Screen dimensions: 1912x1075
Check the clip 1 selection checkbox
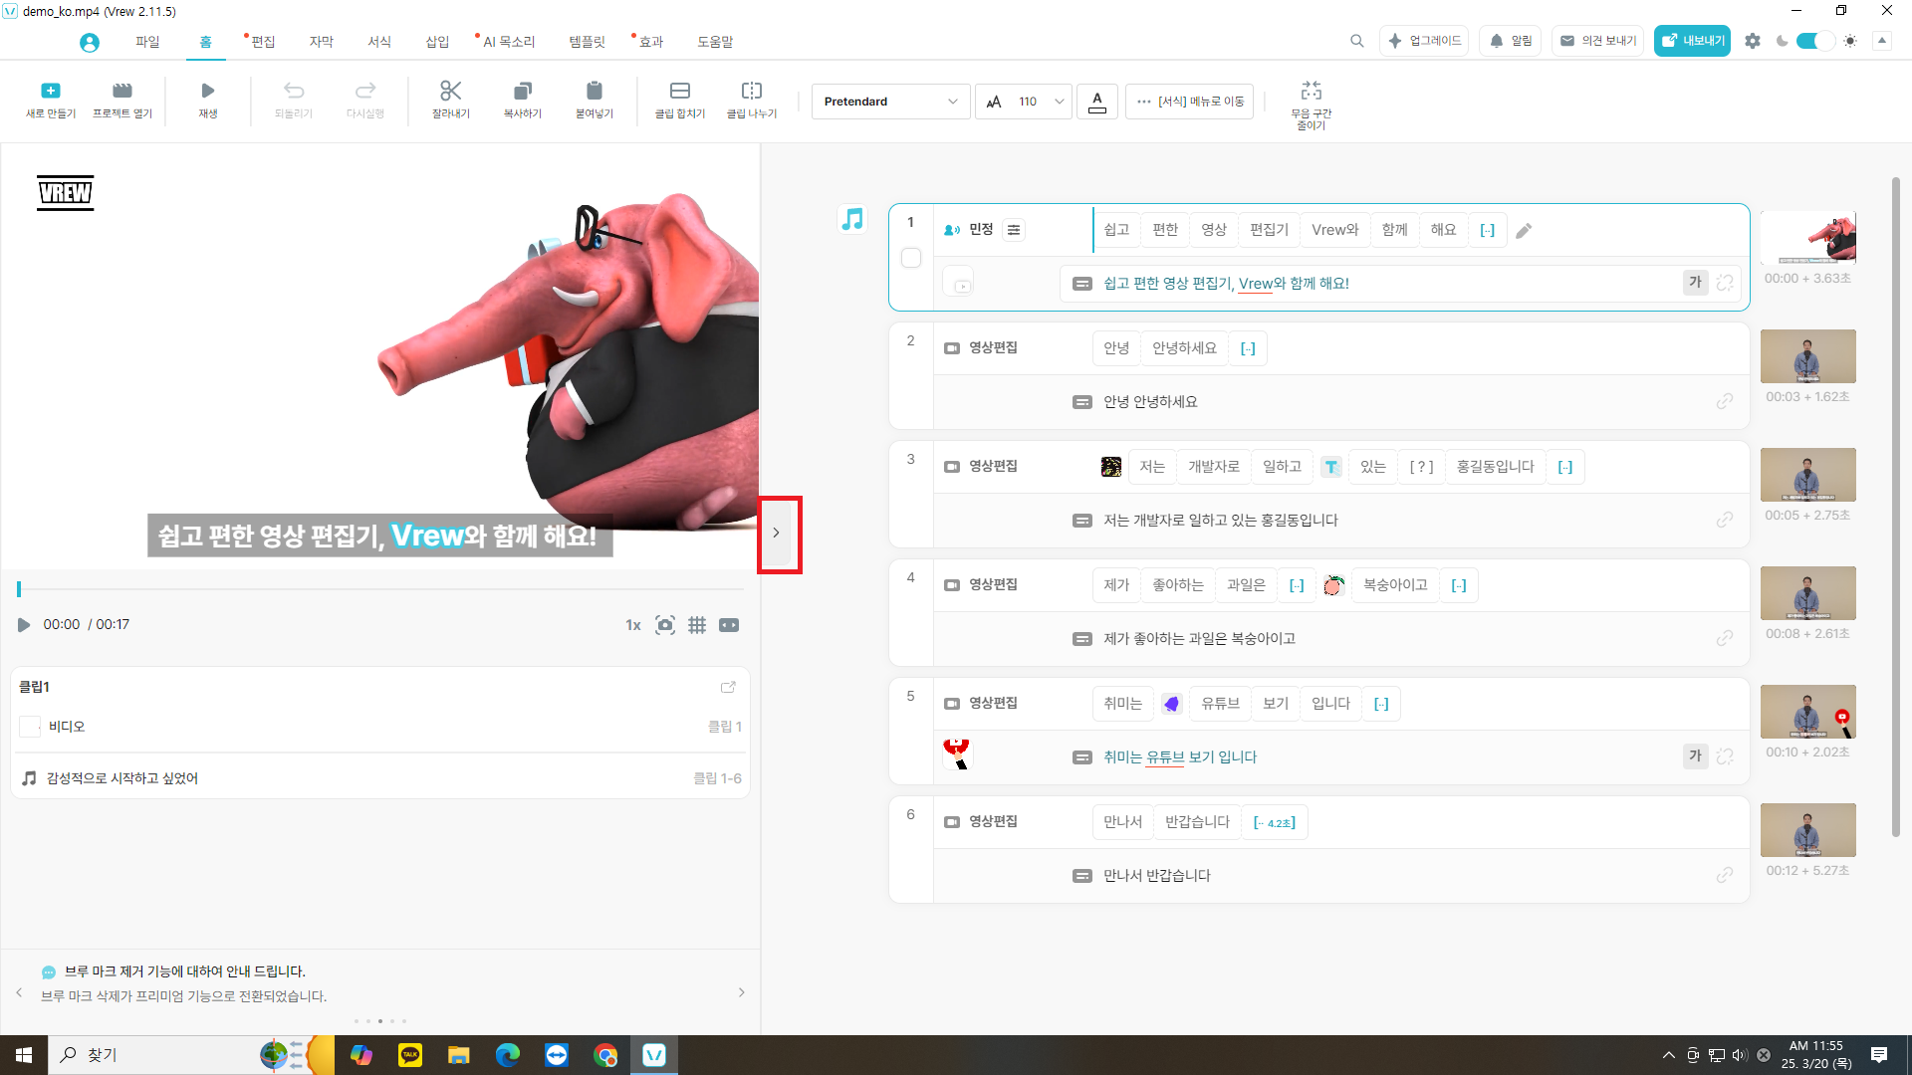click(x=910, y=258)
